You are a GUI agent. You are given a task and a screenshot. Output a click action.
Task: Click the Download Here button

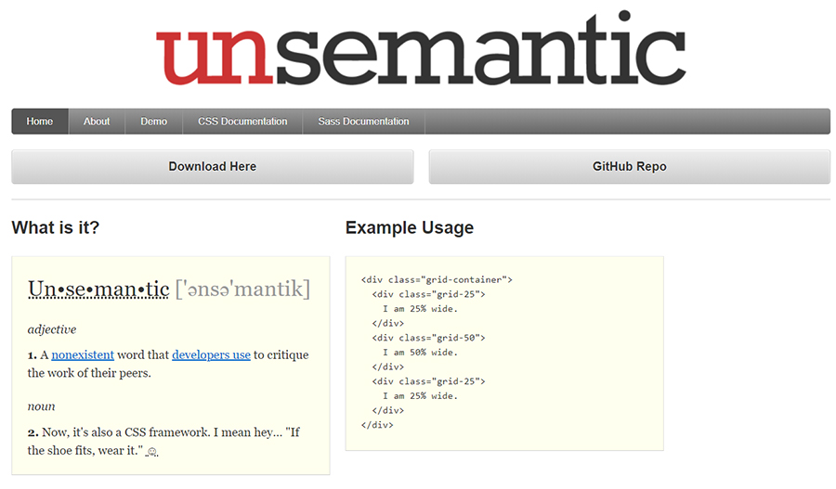213,167
